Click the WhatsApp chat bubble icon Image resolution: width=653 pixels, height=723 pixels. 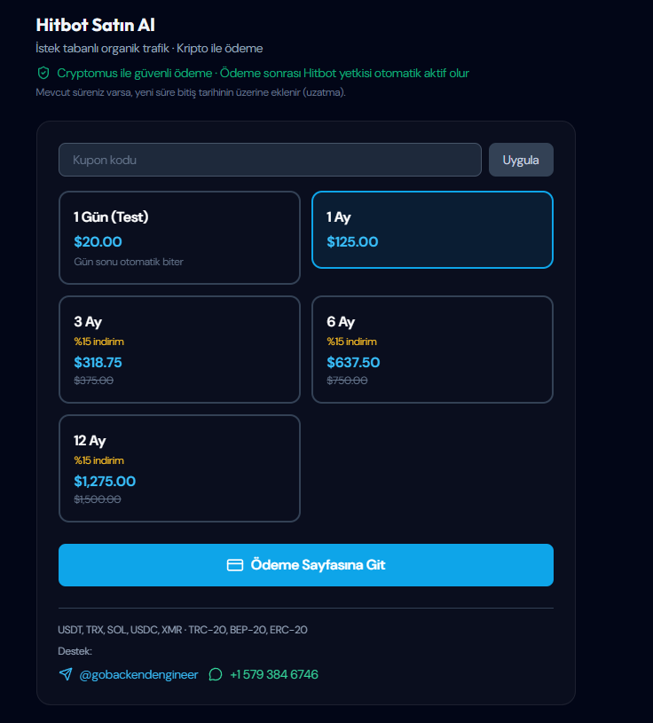(x=216, y=674)
